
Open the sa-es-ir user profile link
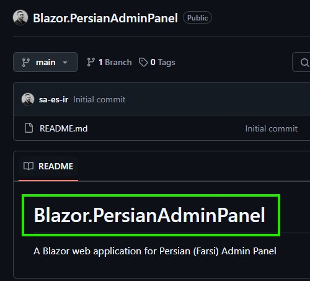click(53, 99)
